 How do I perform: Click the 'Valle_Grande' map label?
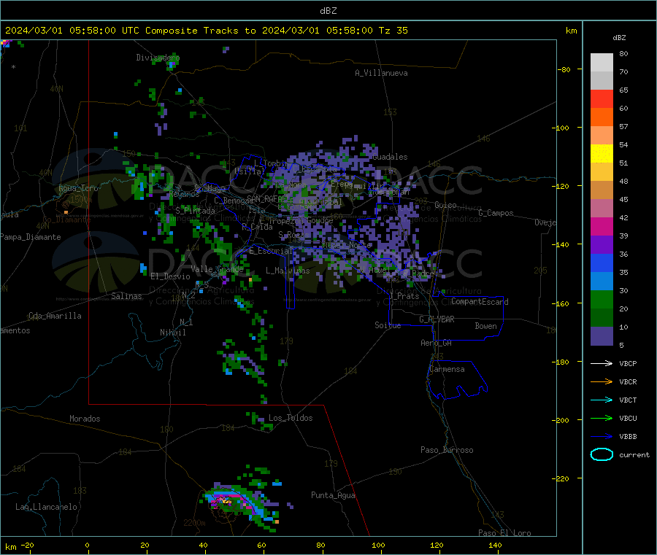pos(217,269)
